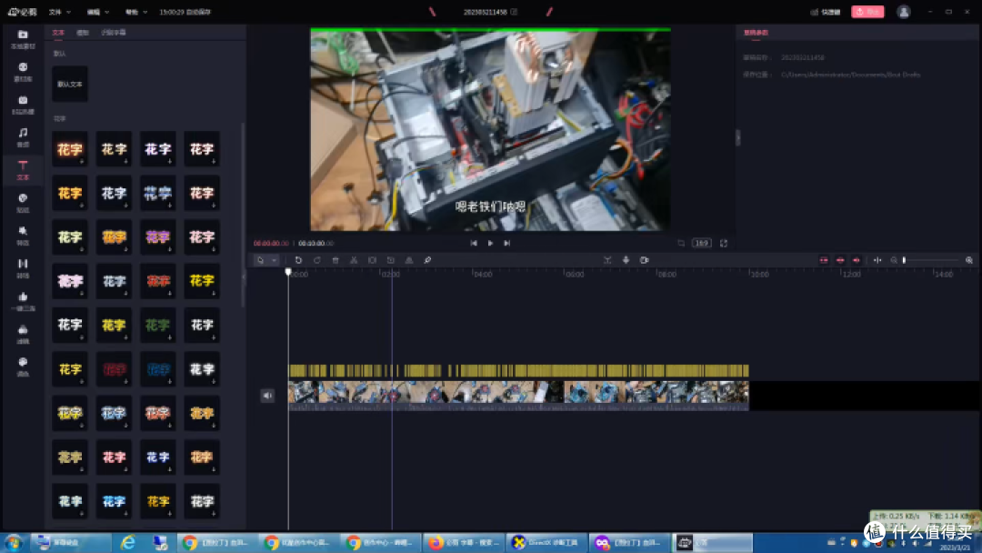This screenshot has width=982, height=553.
Task: Click the microphone record voiceover icon
Action: [x=626, y=260]
